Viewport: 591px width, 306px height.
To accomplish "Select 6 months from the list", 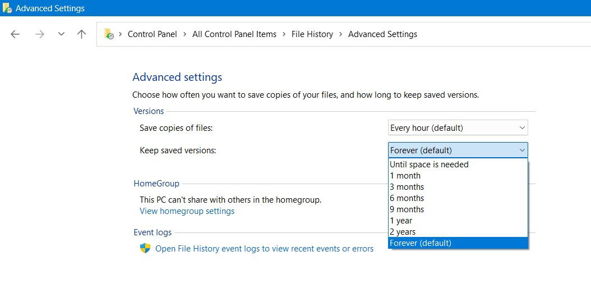I will (x=407, y=198).
